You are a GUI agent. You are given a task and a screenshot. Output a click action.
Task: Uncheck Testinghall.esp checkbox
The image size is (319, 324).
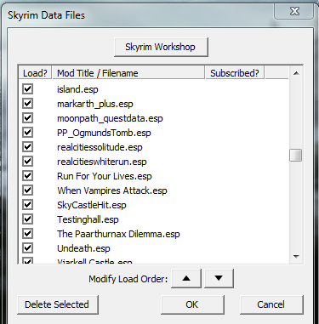[x=28, y=219]
